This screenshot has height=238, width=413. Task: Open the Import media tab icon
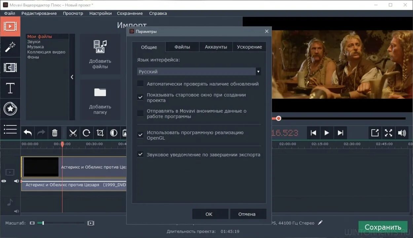(10, 26)
